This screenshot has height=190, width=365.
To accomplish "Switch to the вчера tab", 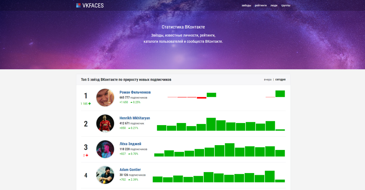I will 268,80.
